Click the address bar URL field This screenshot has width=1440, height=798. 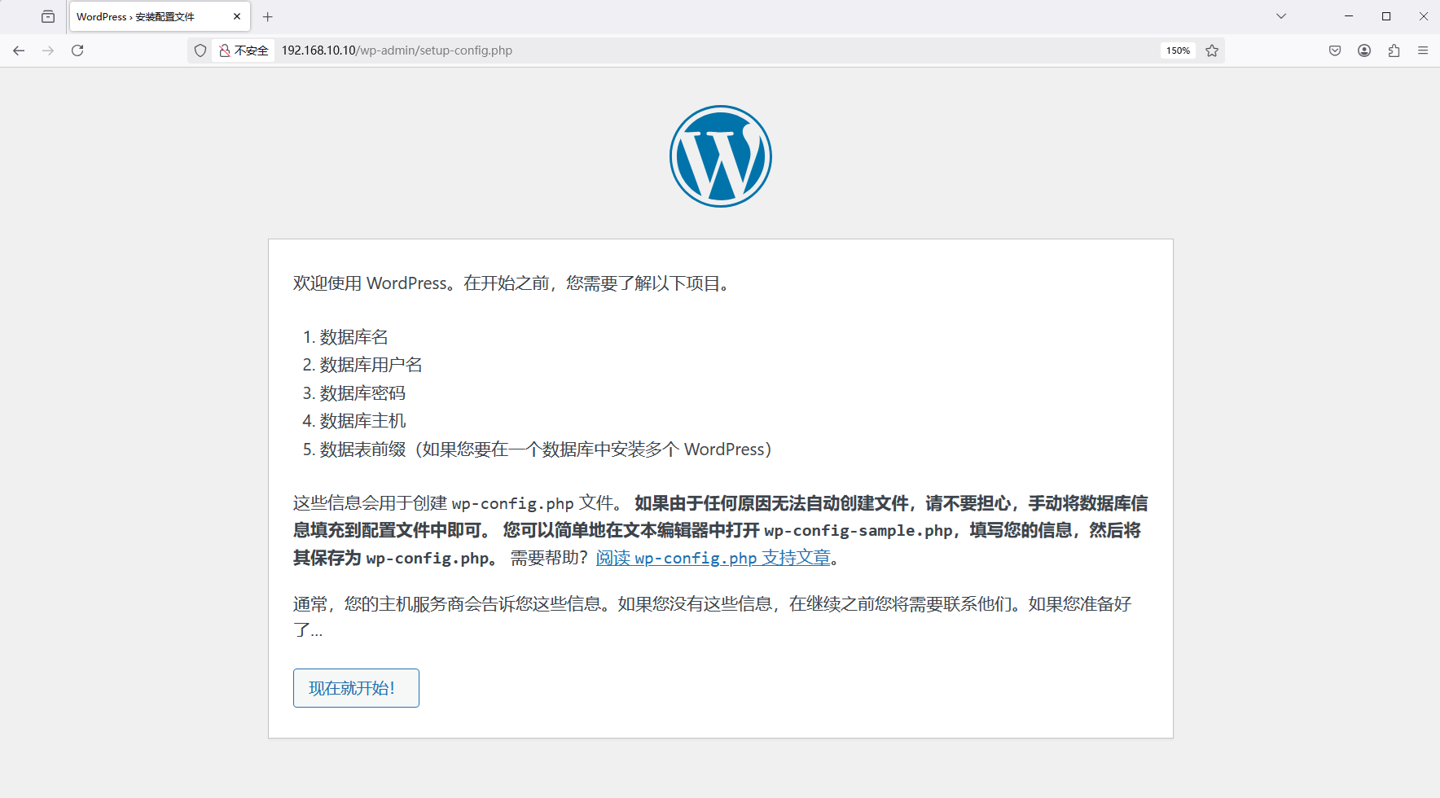tap(652, 50)
